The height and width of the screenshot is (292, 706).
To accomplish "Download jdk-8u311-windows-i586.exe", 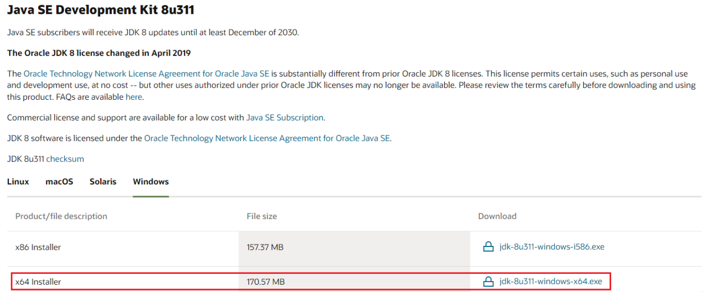I will (552, 247).
